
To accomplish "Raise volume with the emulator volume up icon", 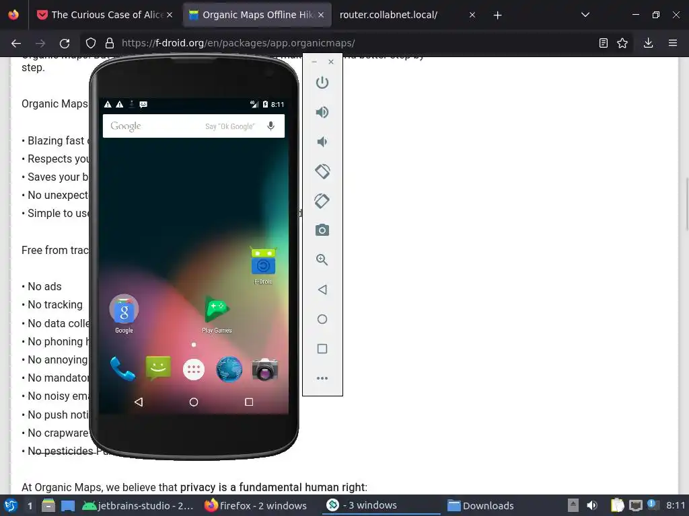I will 322,112.
